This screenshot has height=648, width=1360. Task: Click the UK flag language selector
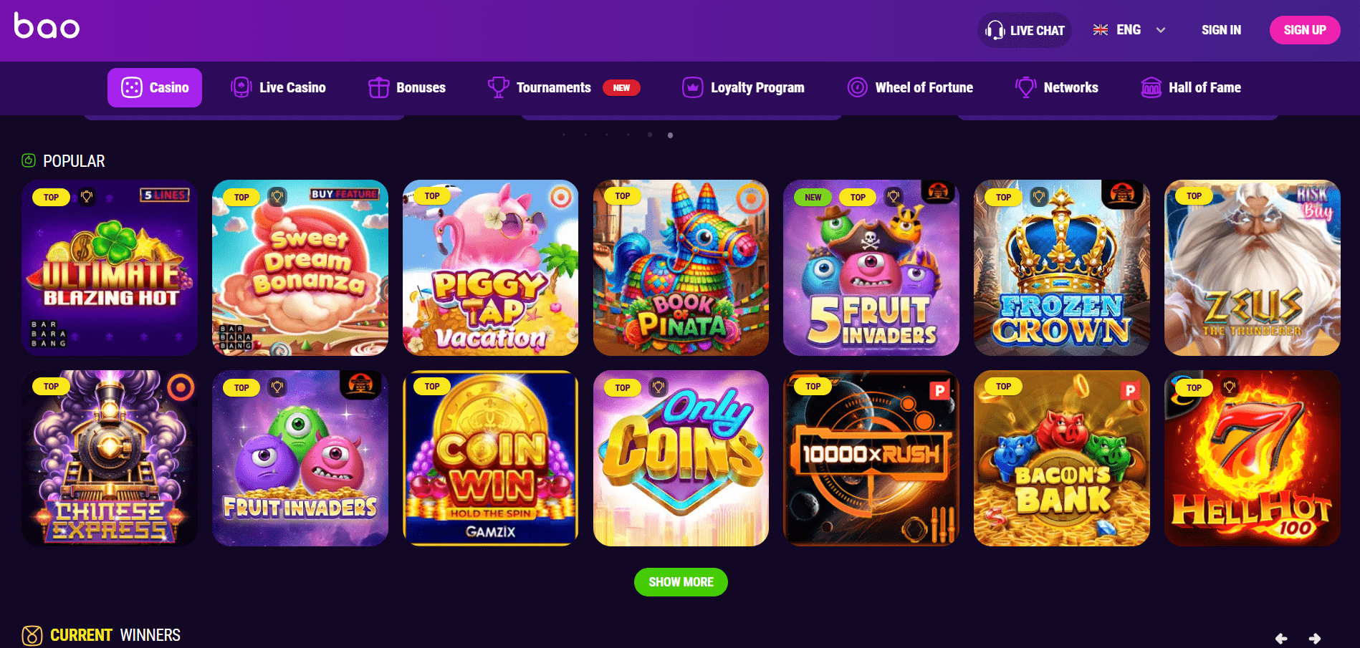click(1101, 30)
